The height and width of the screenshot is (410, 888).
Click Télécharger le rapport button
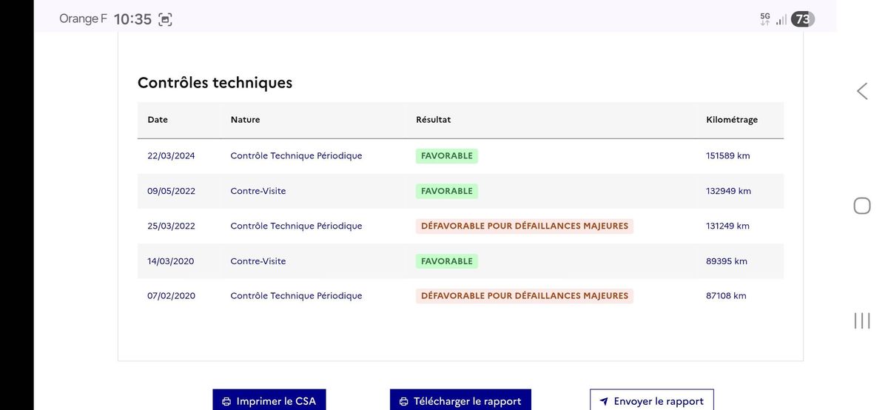pos(460,400)
